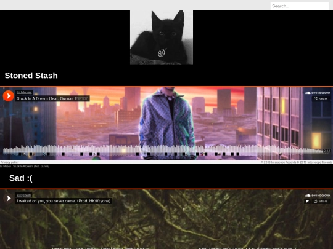
Task: Share the Stuck In A Dream track
Action: coord(321,99)
